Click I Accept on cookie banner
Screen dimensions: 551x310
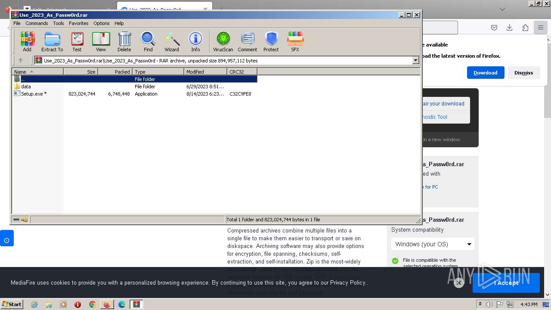point(506,283)
